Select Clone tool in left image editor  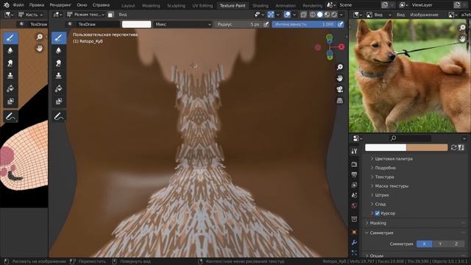[10, 75]
